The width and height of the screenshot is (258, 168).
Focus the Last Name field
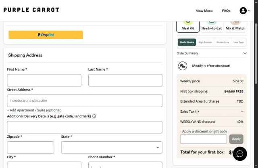(125, 80)
